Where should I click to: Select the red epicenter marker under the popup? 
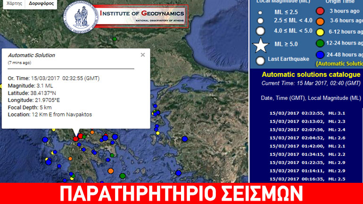(75, 139)
